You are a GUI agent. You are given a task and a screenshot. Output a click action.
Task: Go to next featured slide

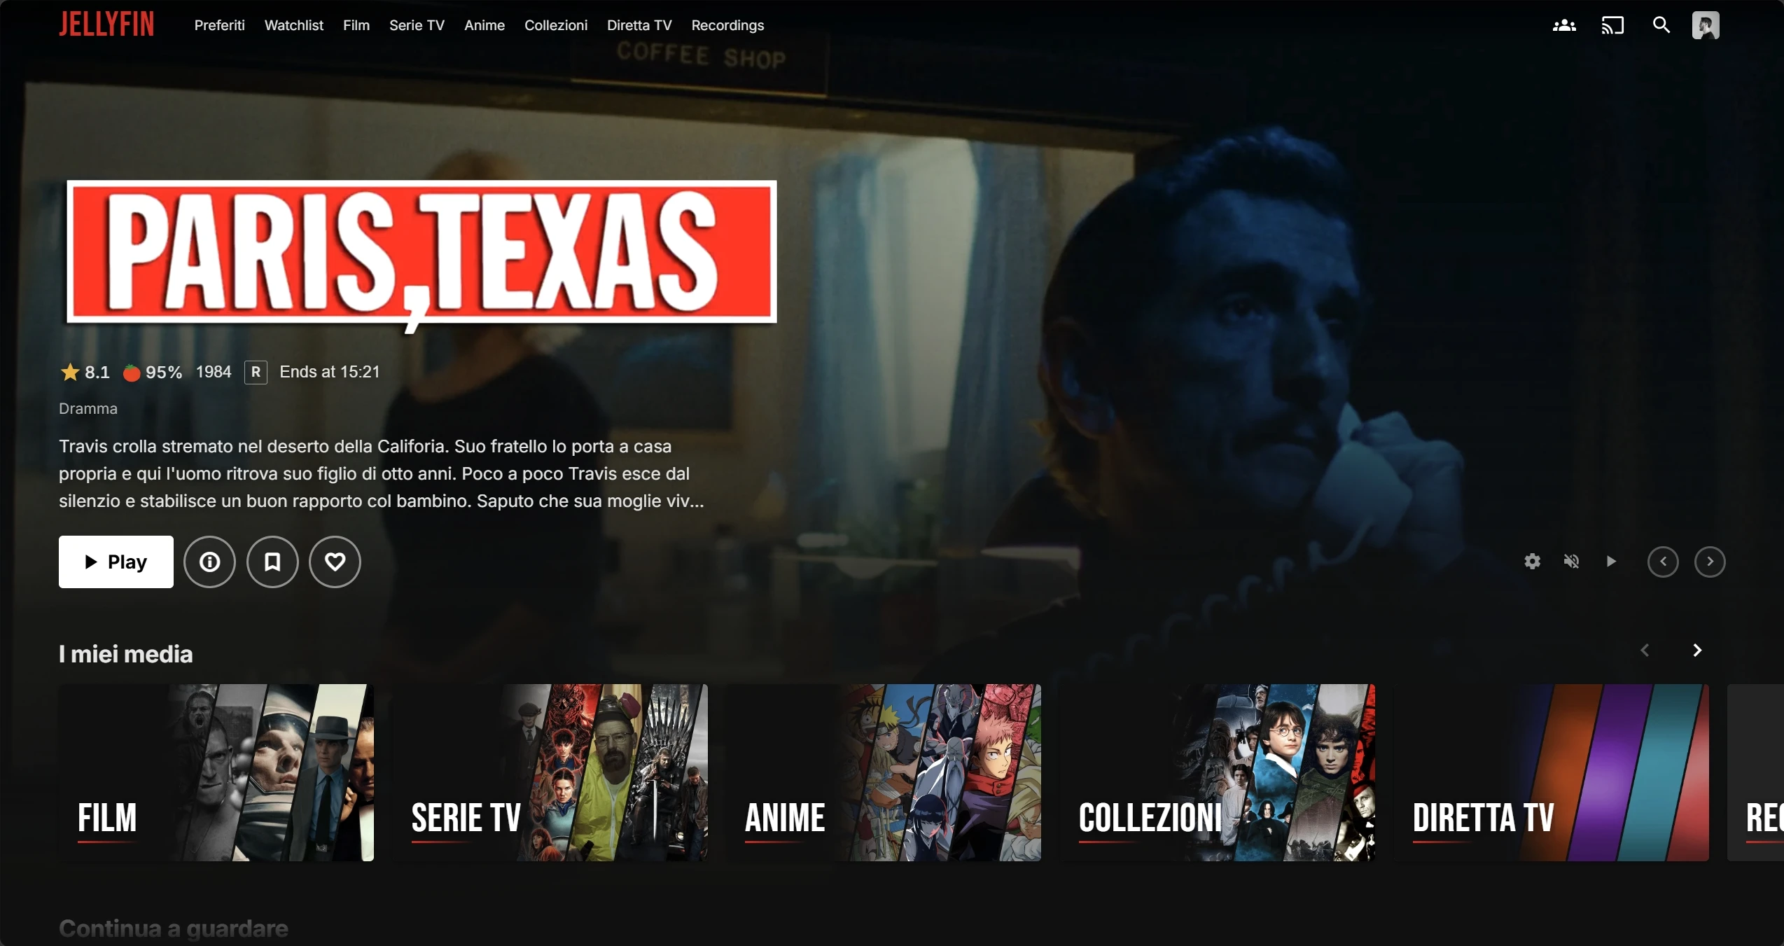[1710, 562]
